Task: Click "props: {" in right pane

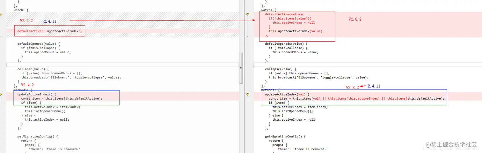Action: [280, 145]
